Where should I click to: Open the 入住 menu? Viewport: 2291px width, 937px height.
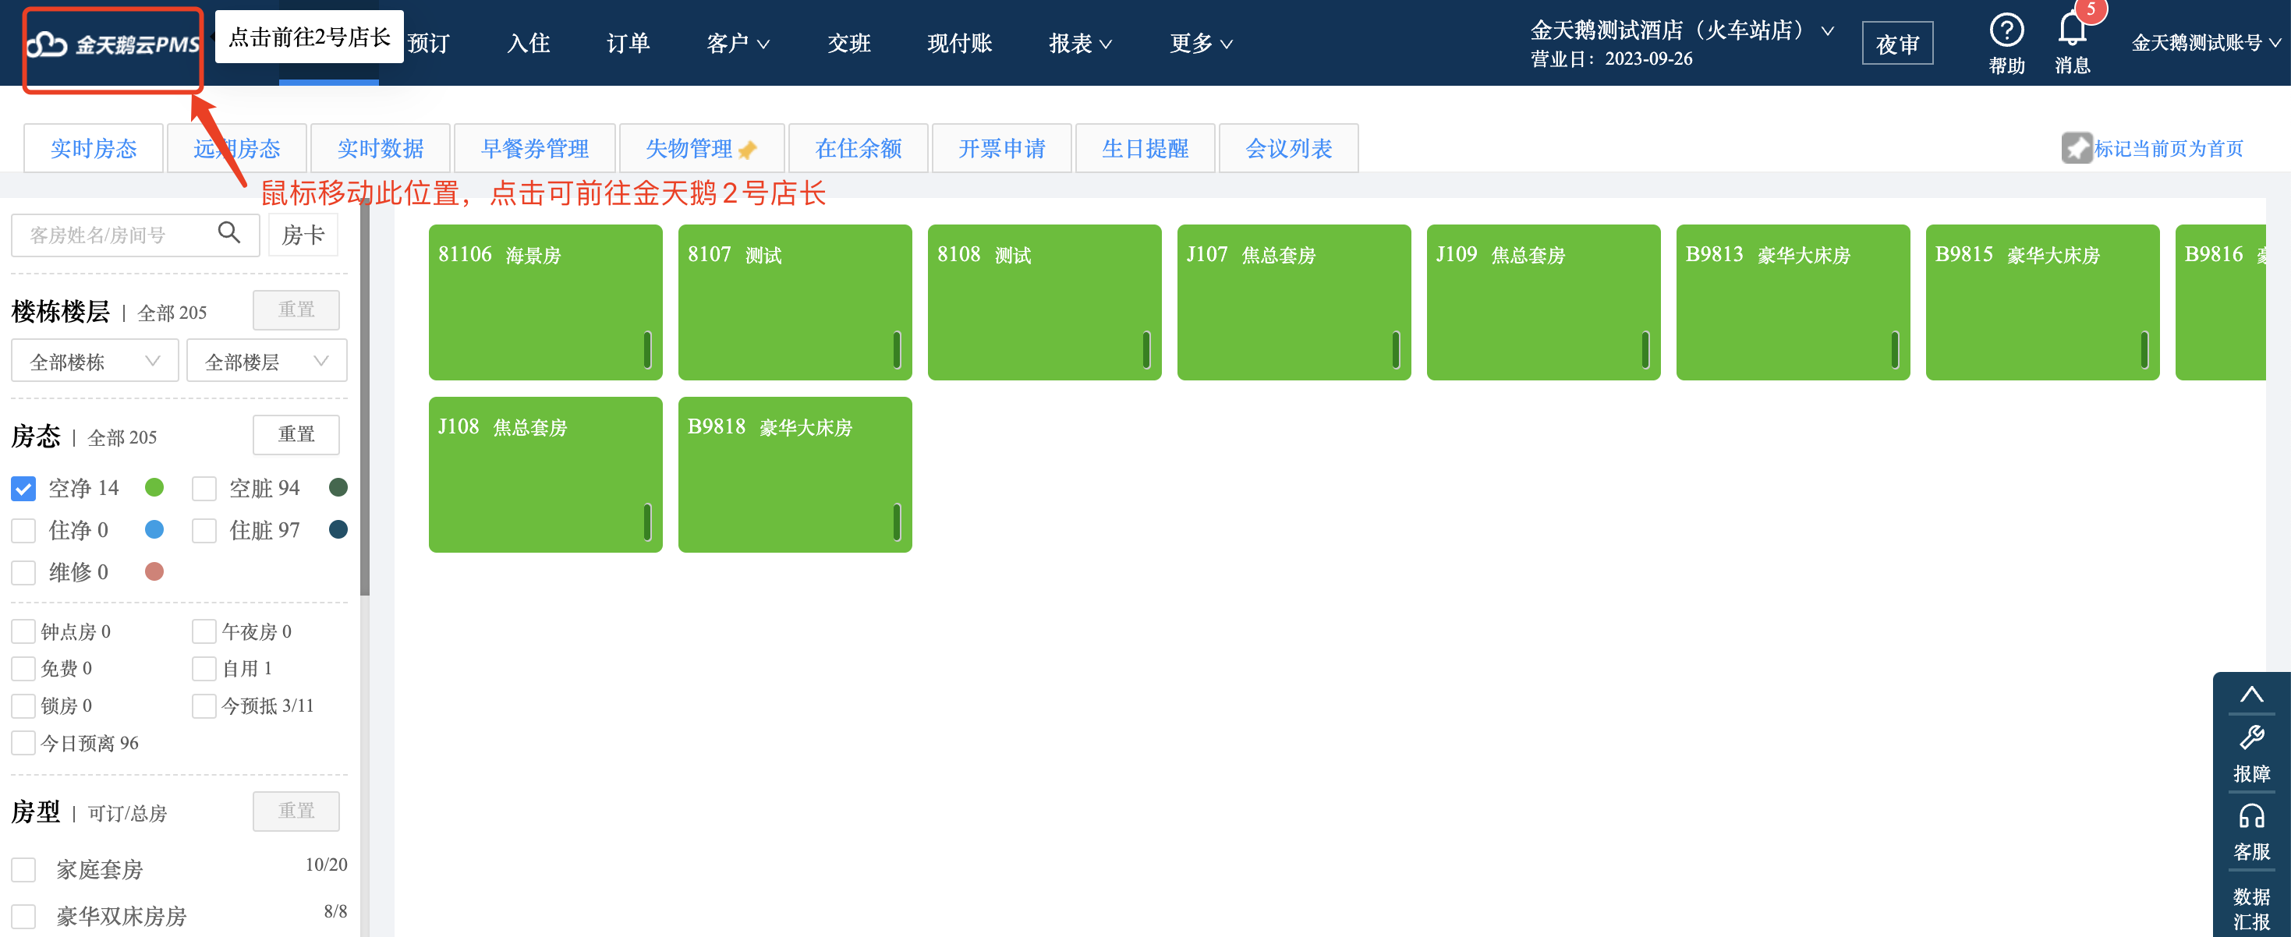(528, 44)
